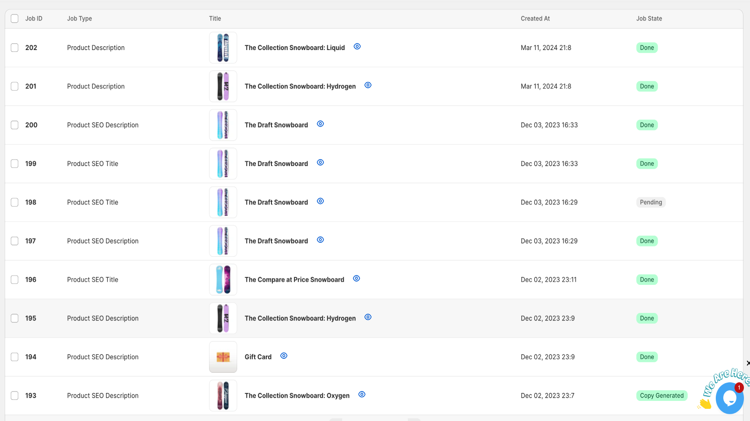Click the Hydrogen snowboard thumbnail in job 195
Image resolution: width=750 pixels, height=421 pixels.
[x=223, y=318]
